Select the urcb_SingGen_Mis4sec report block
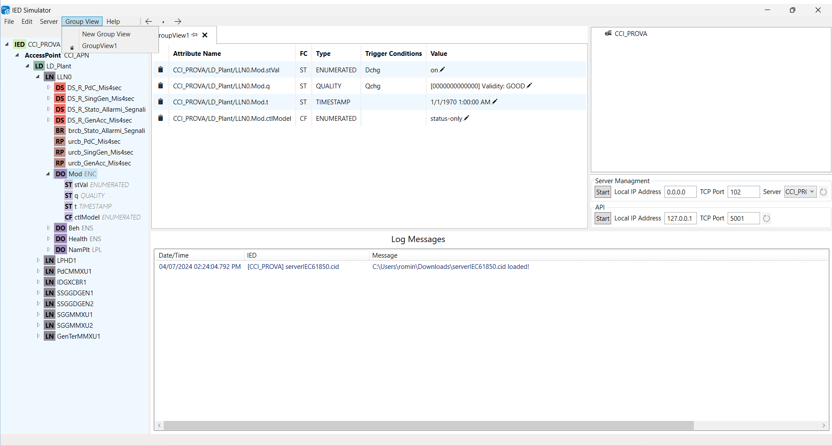This screenshot has width=832, height=446. tap(94, 152)
